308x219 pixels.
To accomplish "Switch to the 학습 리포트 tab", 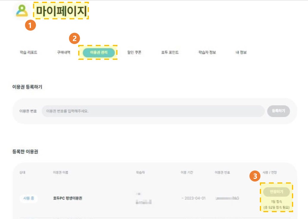I will coord(29,52).
